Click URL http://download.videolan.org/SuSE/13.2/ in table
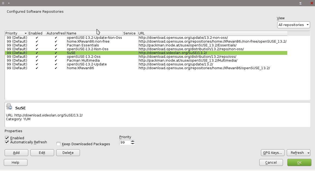 click(x=173, y=53)
